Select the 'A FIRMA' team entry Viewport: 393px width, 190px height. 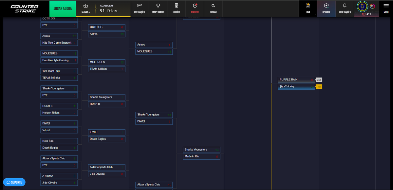(59, 176)
